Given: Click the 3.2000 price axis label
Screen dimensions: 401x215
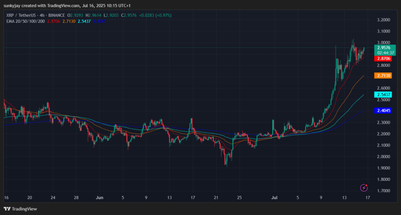Looking at the screenshot, I should click(x=383, y=20).
